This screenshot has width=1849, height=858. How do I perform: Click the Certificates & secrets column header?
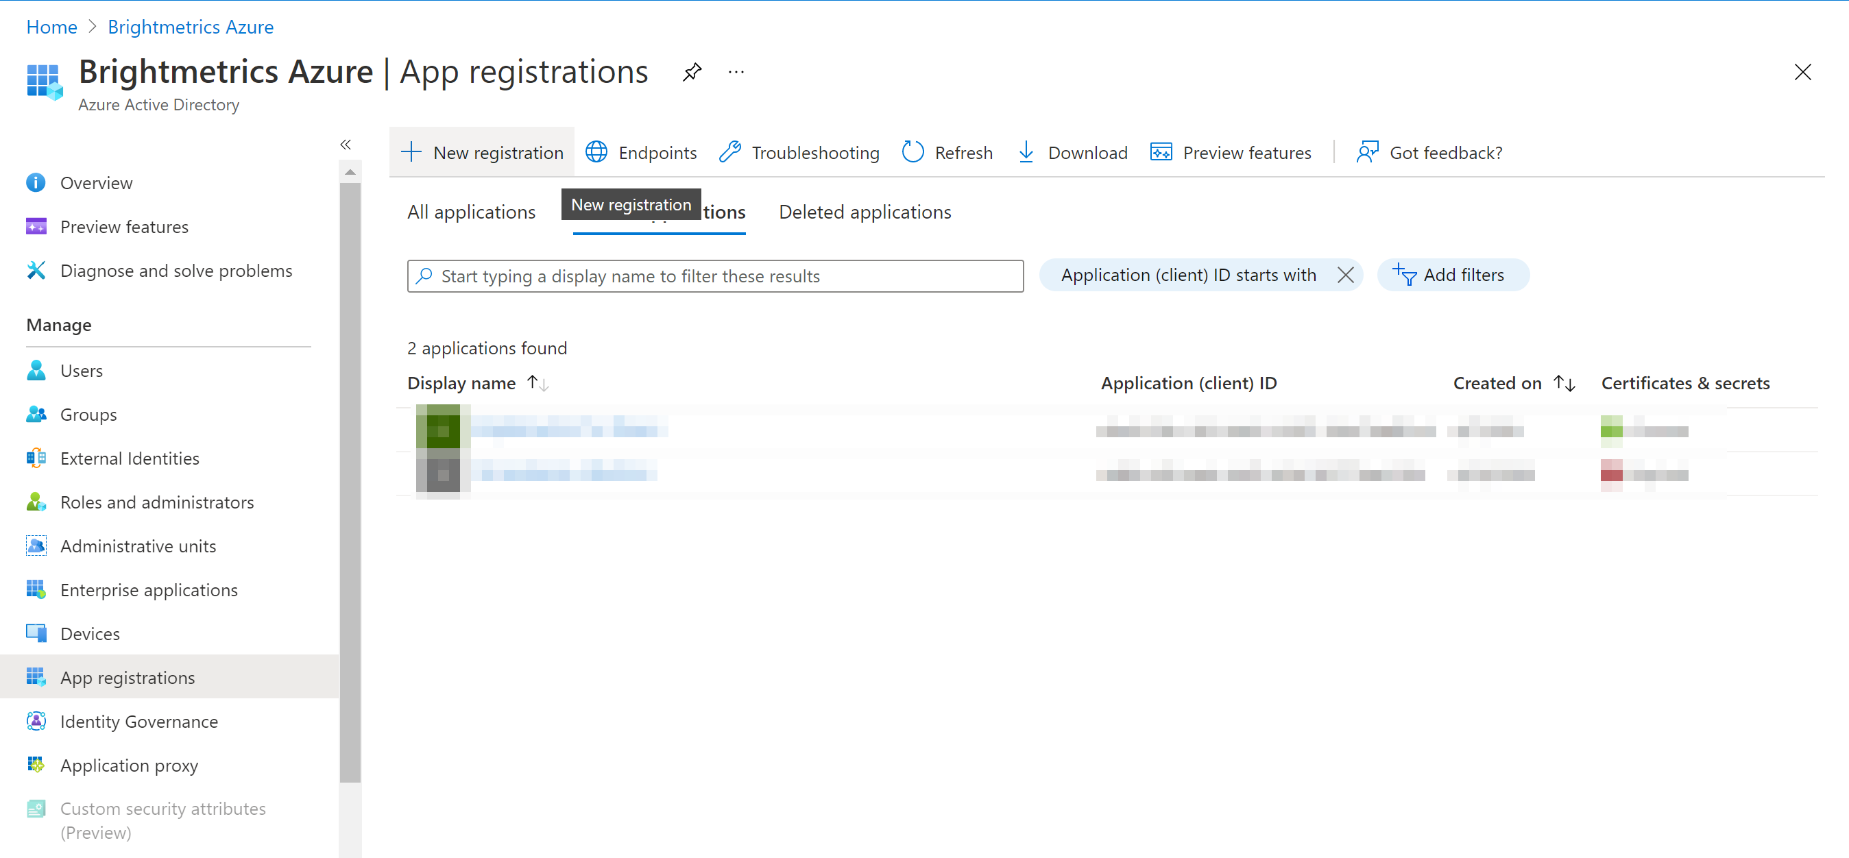pyautogui.click(x=1685, y=383)
